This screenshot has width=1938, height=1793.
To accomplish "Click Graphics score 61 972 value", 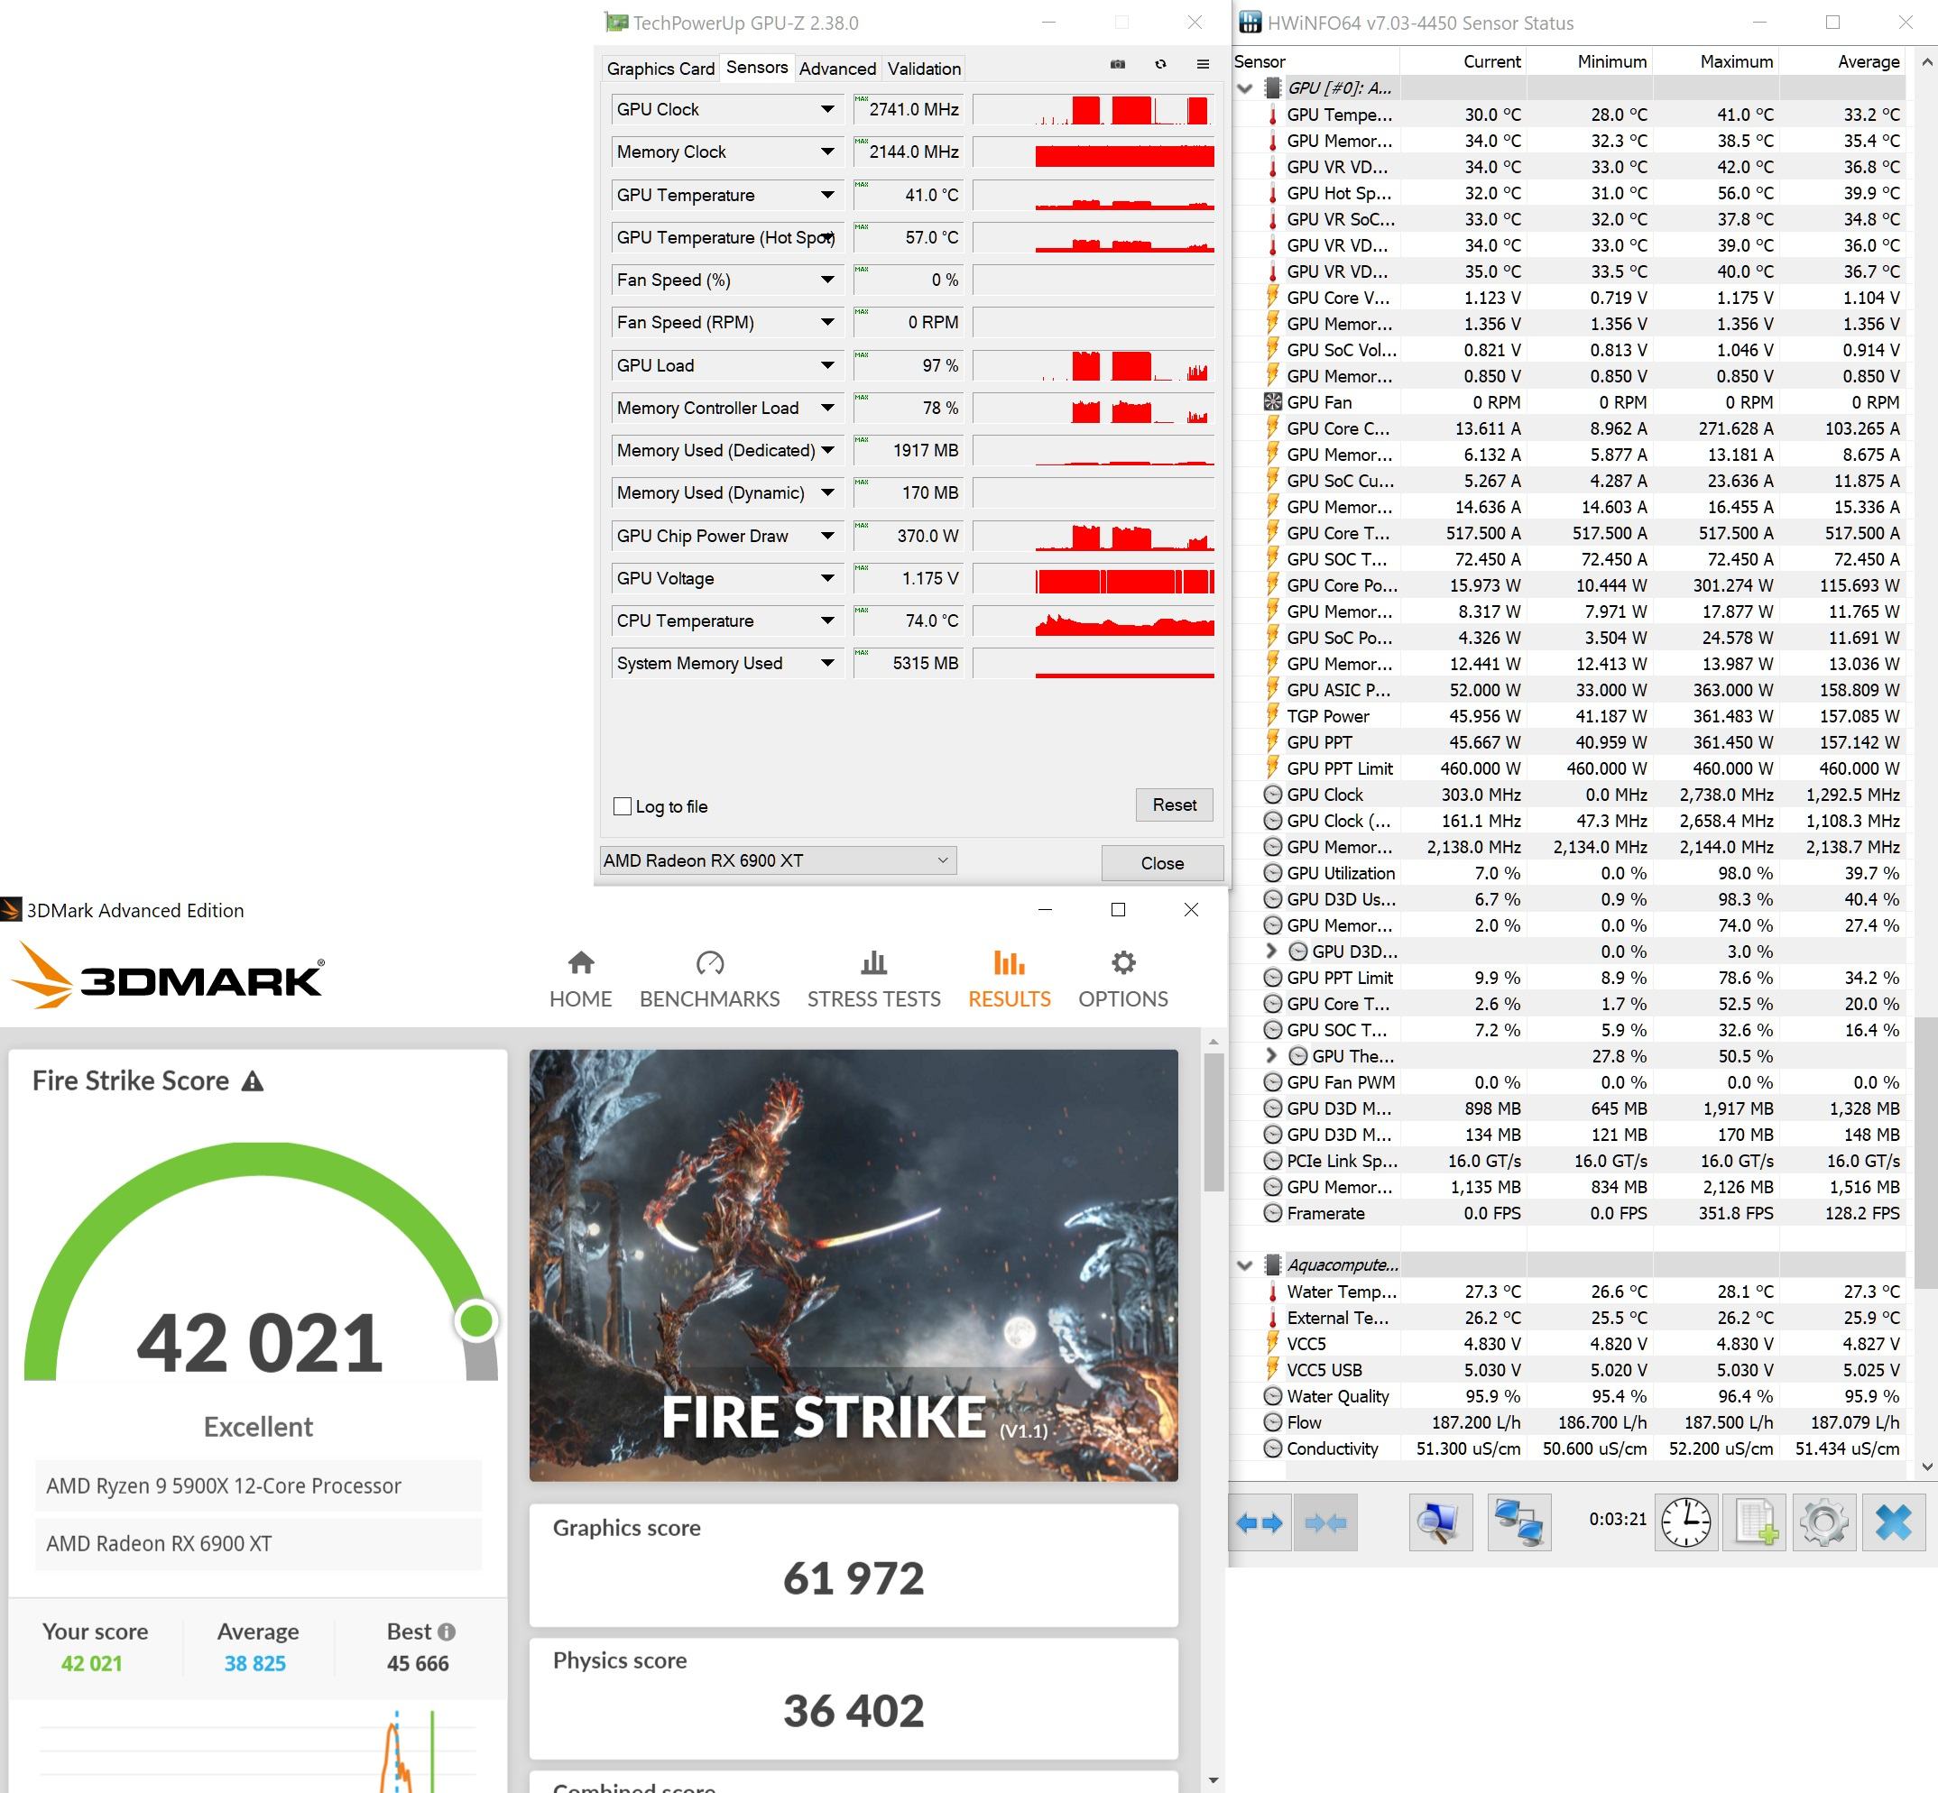I will [x=853, y=1578].
